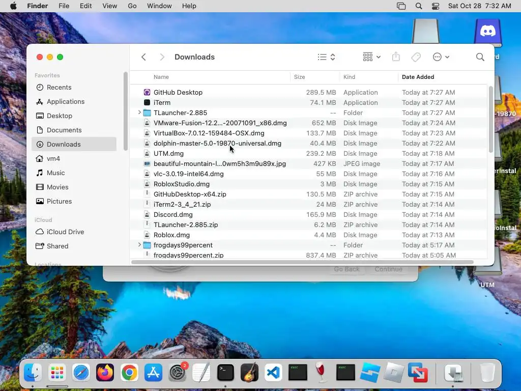Screen dimensions: 521x391
Task: Open iCloud Drive in the sidebar
Action: tap(74, 232)
